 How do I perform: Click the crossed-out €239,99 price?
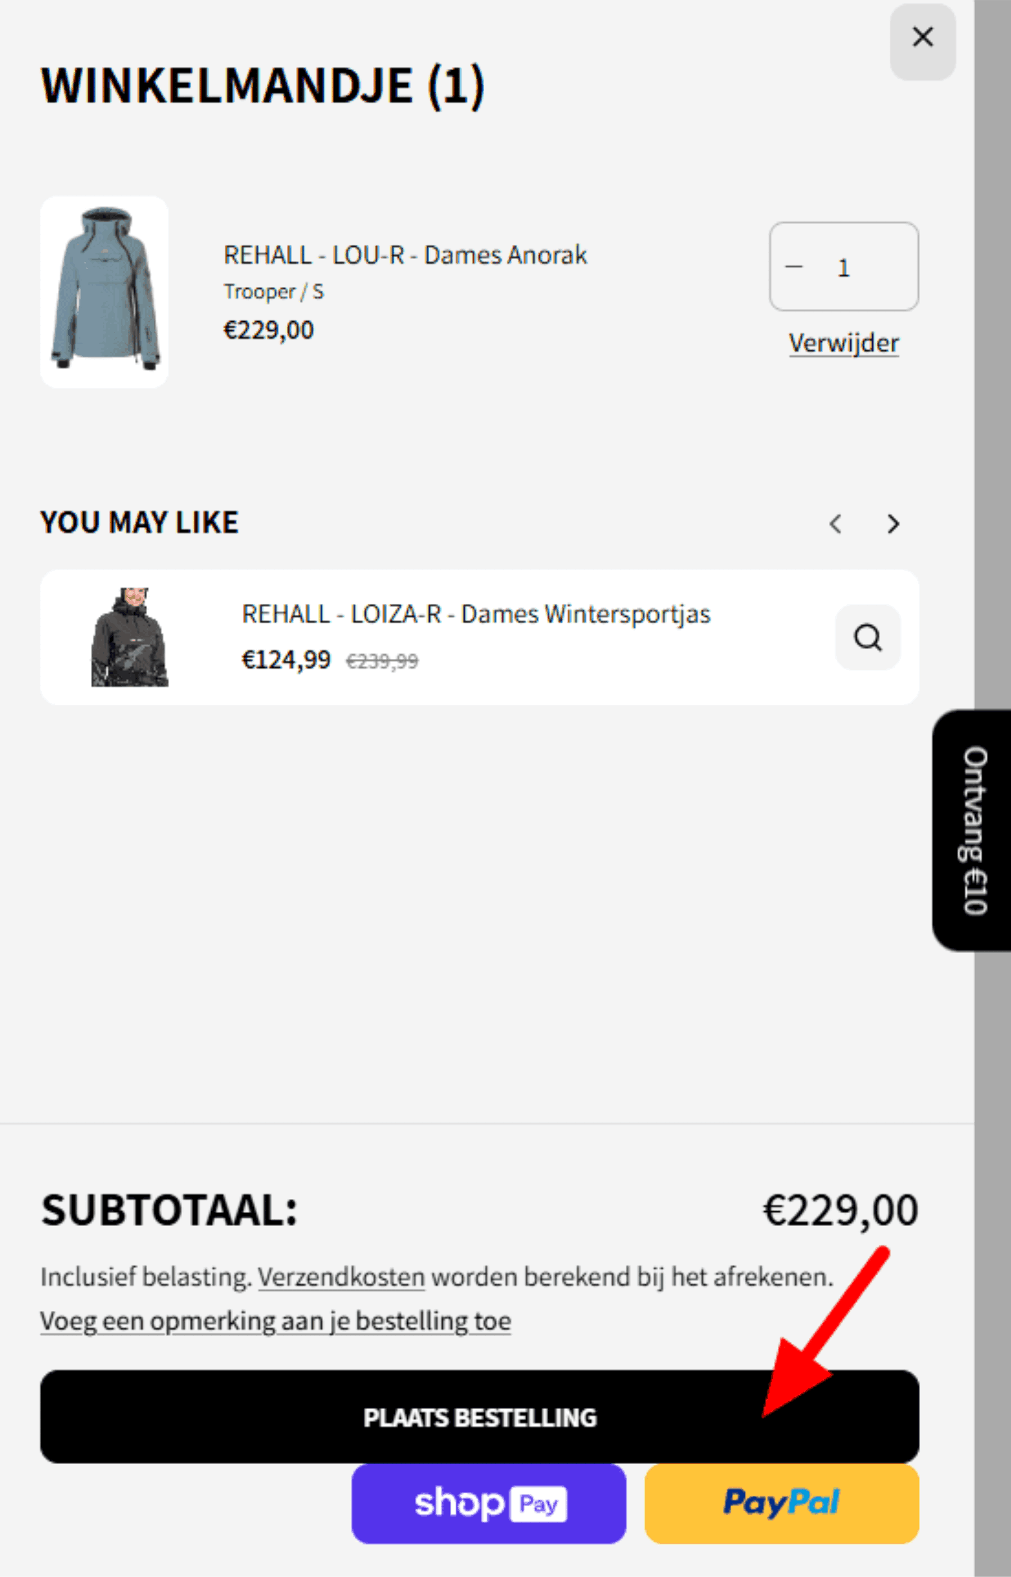tap(382, 662)
